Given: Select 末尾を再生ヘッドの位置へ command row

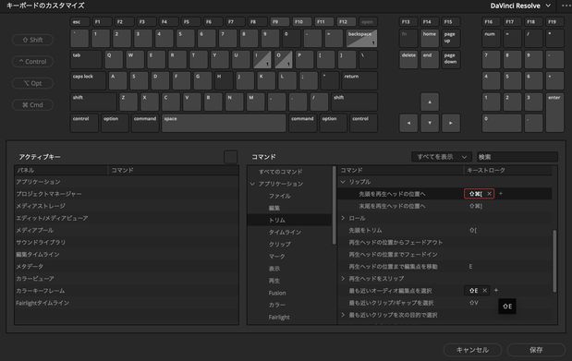Looking at the screenshot, I should point(444,206).
